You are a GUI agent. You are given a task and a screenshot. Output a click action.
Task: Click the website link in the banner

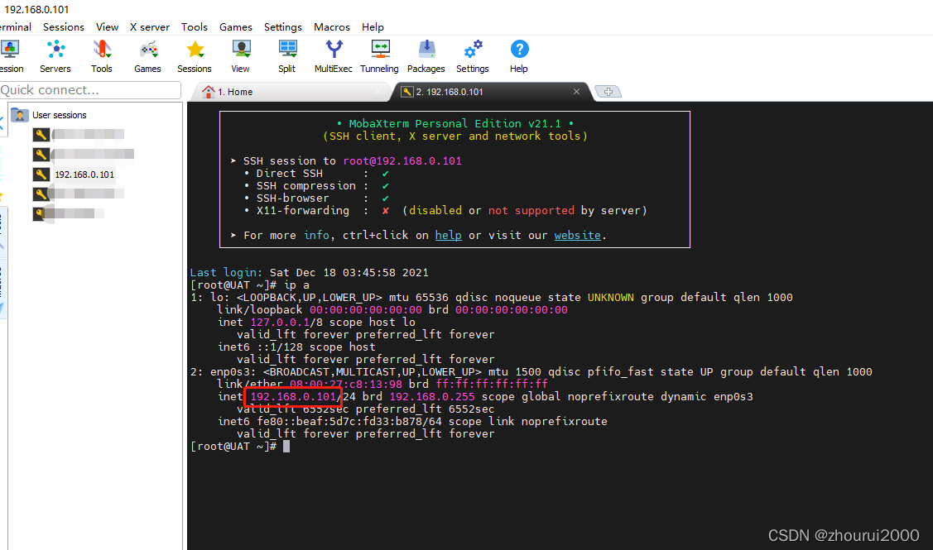(577, 235)
